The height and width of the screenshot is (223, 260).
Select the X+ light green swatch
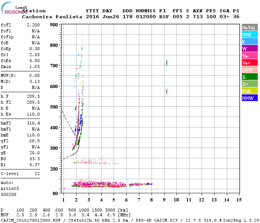[x=250, y=84]
